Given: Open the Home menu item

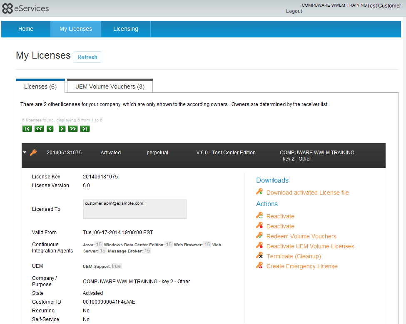Looking at the screenshot, I should click(x=26, y=29).
